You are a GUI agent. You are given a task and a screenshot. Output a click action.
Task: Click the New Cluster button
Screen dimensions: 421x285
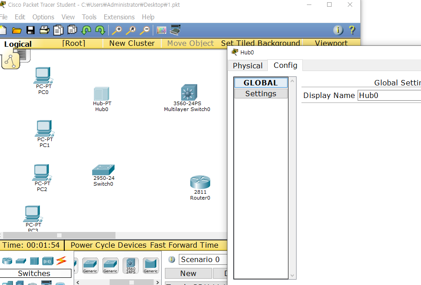point(132,43)
